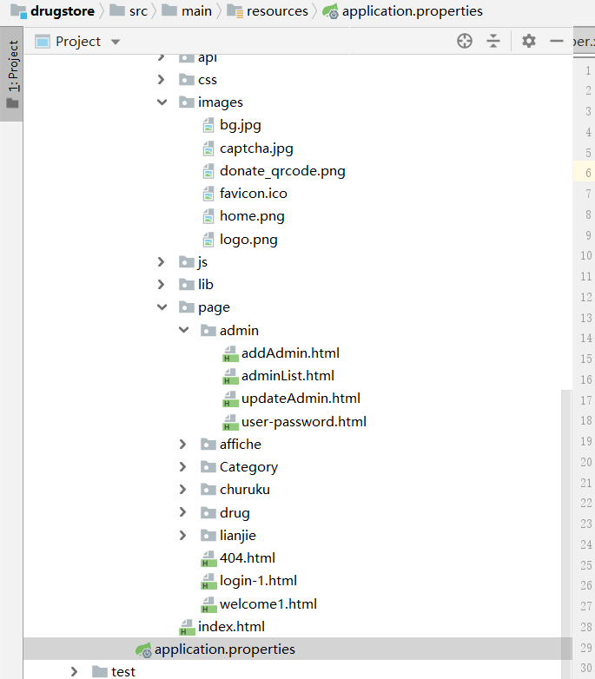Click the Collapse All icon in Project panel
Screen dimensions: 595x679
(493, 41)
